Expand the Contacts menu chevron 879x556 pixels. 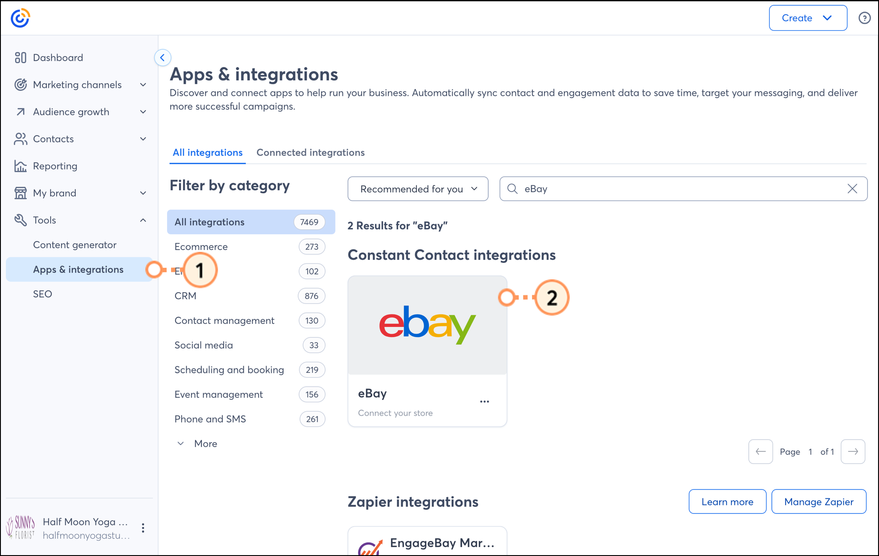click(143, 139)
